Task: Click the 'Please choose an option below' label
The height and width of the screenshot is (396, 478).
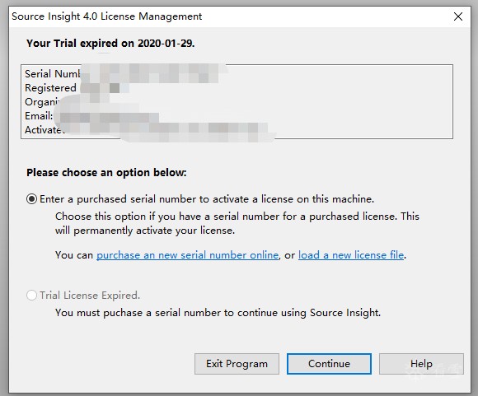Action: [x=106, y=172]
